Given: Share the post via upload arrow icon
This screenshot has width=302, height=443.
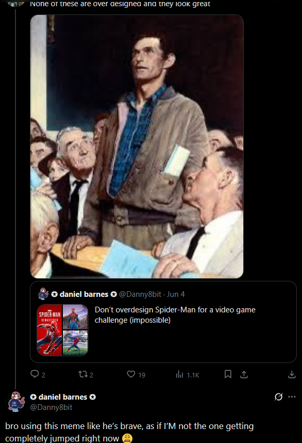Looking at the screenshot, I should coord(244,374).
